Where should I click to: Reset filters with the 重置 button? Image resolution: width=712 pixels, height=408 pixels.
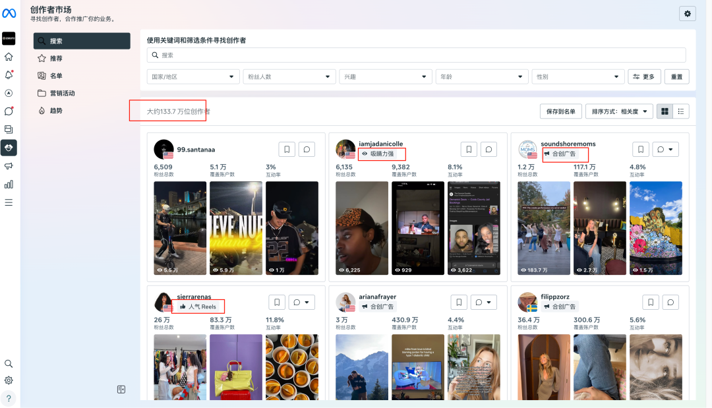click(x=676, y=76)
